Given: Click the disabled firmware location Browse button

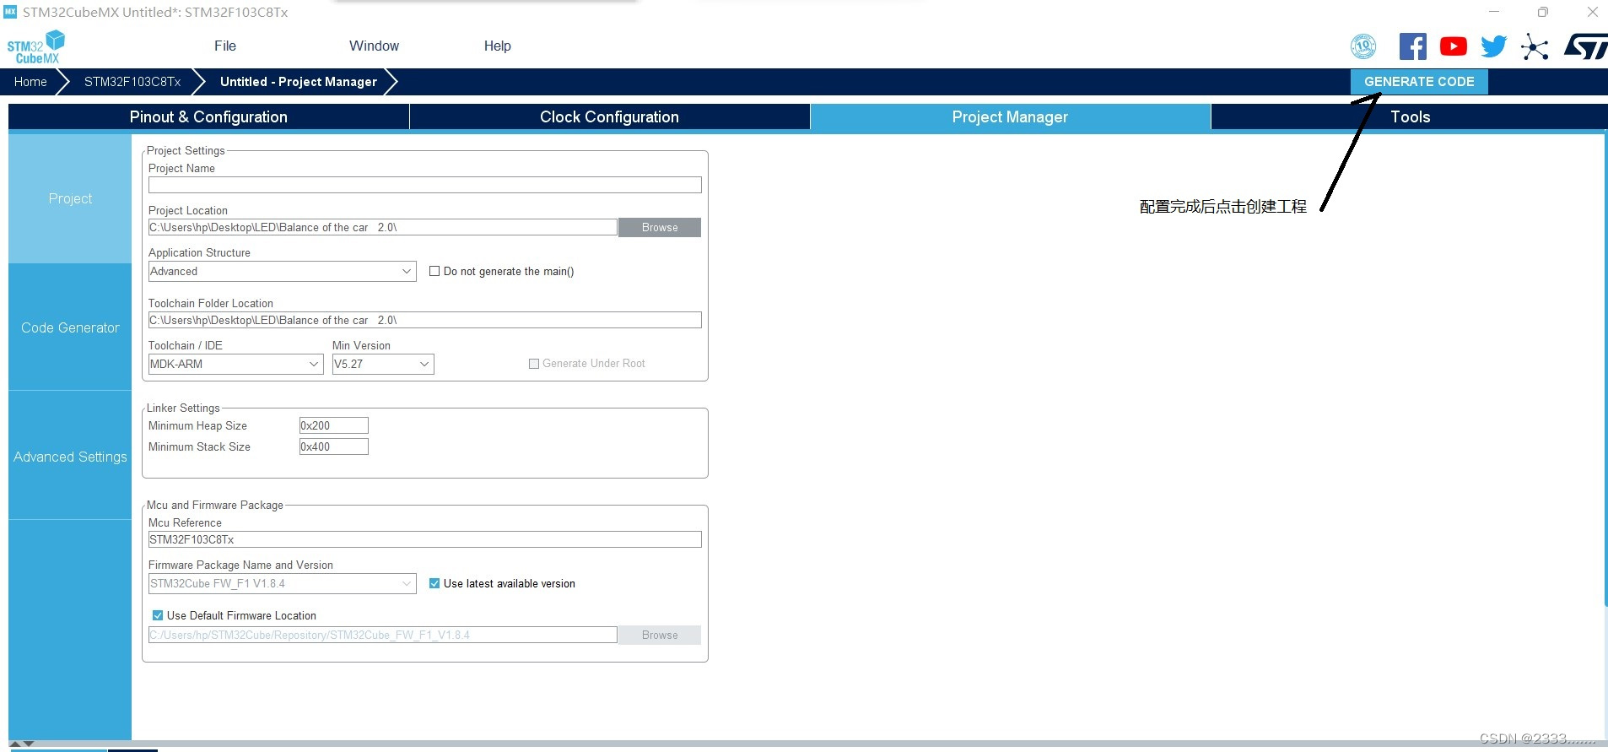Looking at the screenshot, I should coord(660,636).
